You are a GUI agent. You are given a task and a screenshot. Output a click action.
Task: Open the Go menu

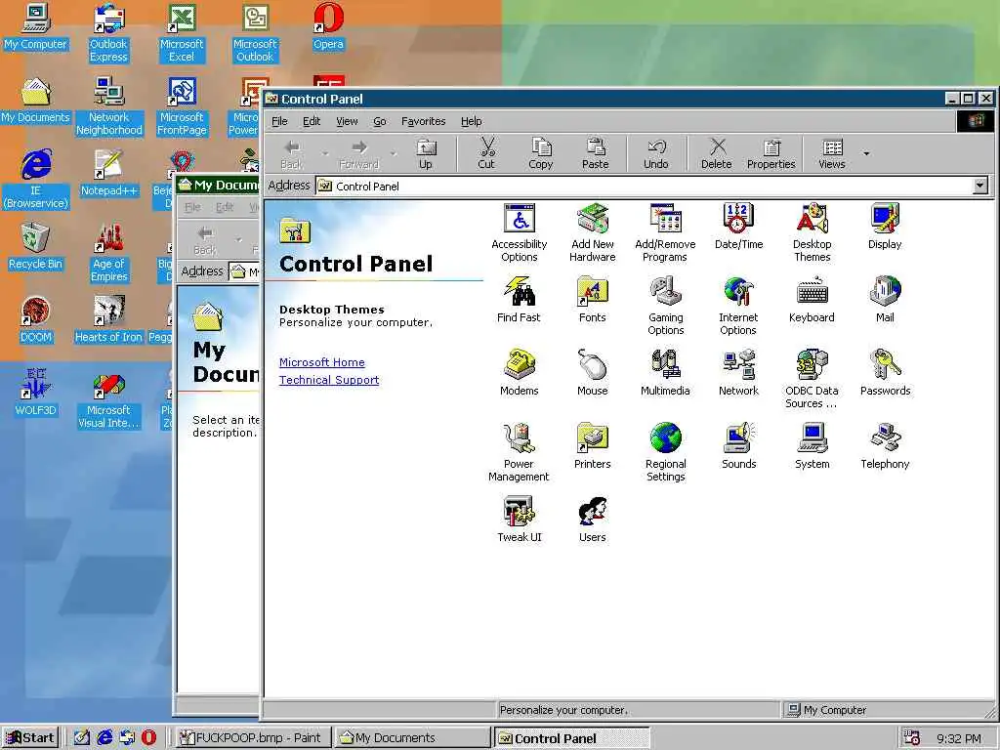click(x=380, y=121)
